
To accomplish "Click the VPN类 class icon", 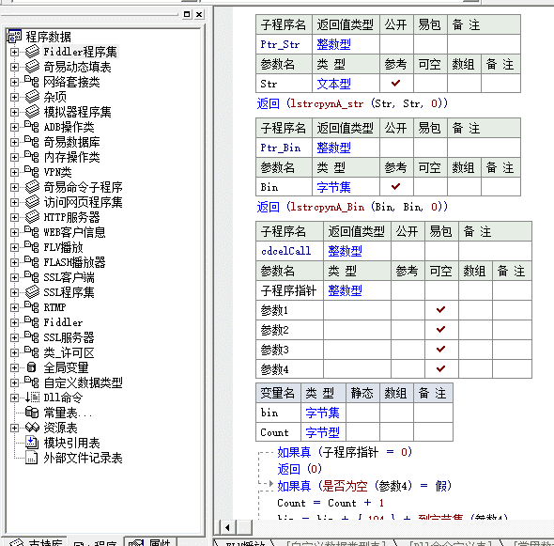I will pos(32,172).
